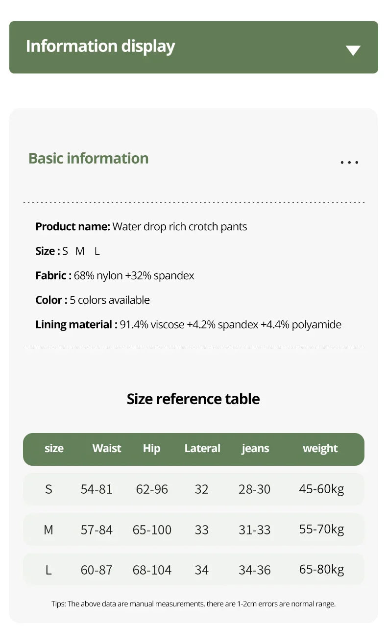Screen dimensions: 387x626
Task: Open the three-dot menu beside Basic information
Action: tap(349, 162)
